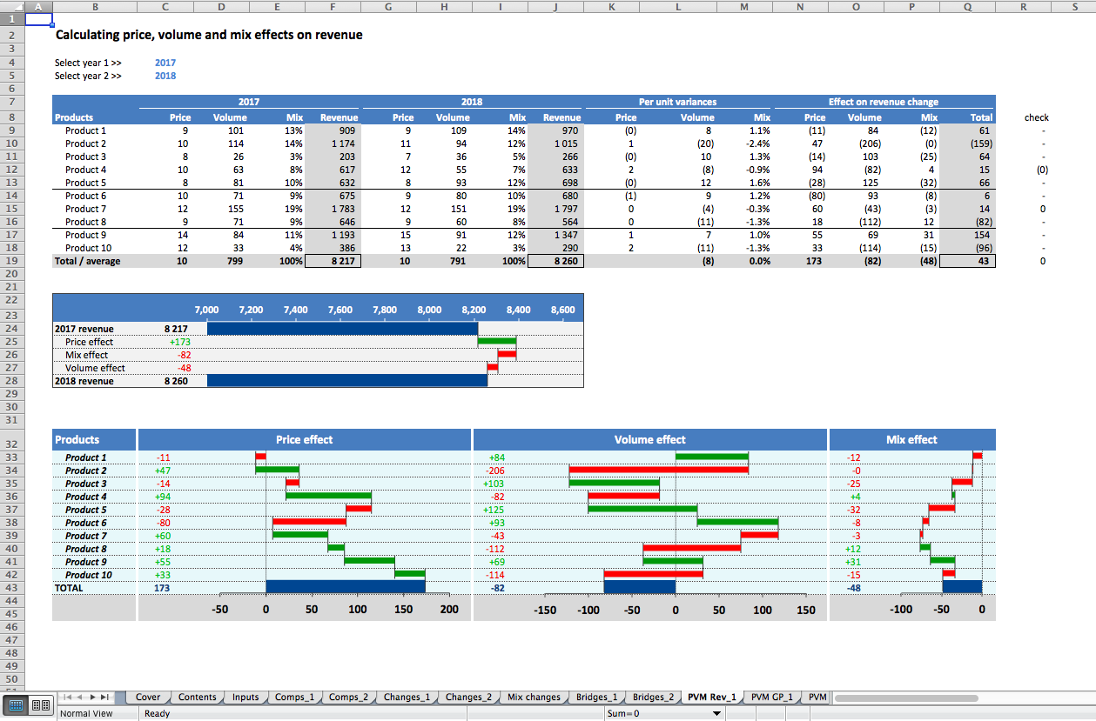Image resolution: width=1096 pixels, height=721 pixels.
Task: Click the -206 volume effect value
Action: click(494, 471)
